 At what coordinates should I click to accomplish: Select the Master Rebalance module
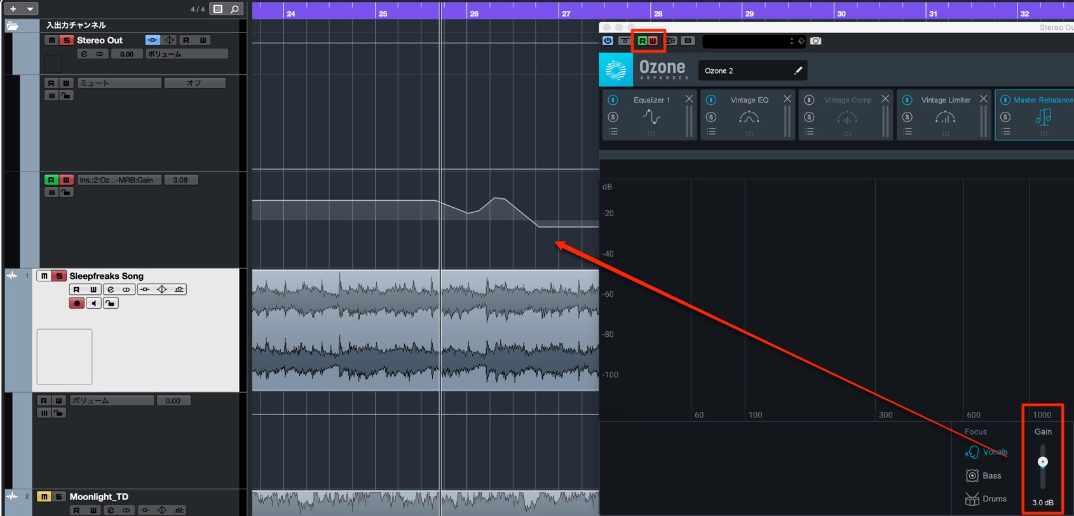pyautogui.click(x=1035, y=115)
